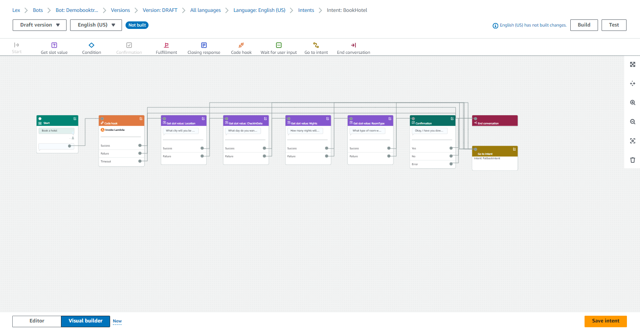This screenshot has width=640, height=328.
Task: Click the Start node output port
Action: pyautogui.click(x=70, y=146)
